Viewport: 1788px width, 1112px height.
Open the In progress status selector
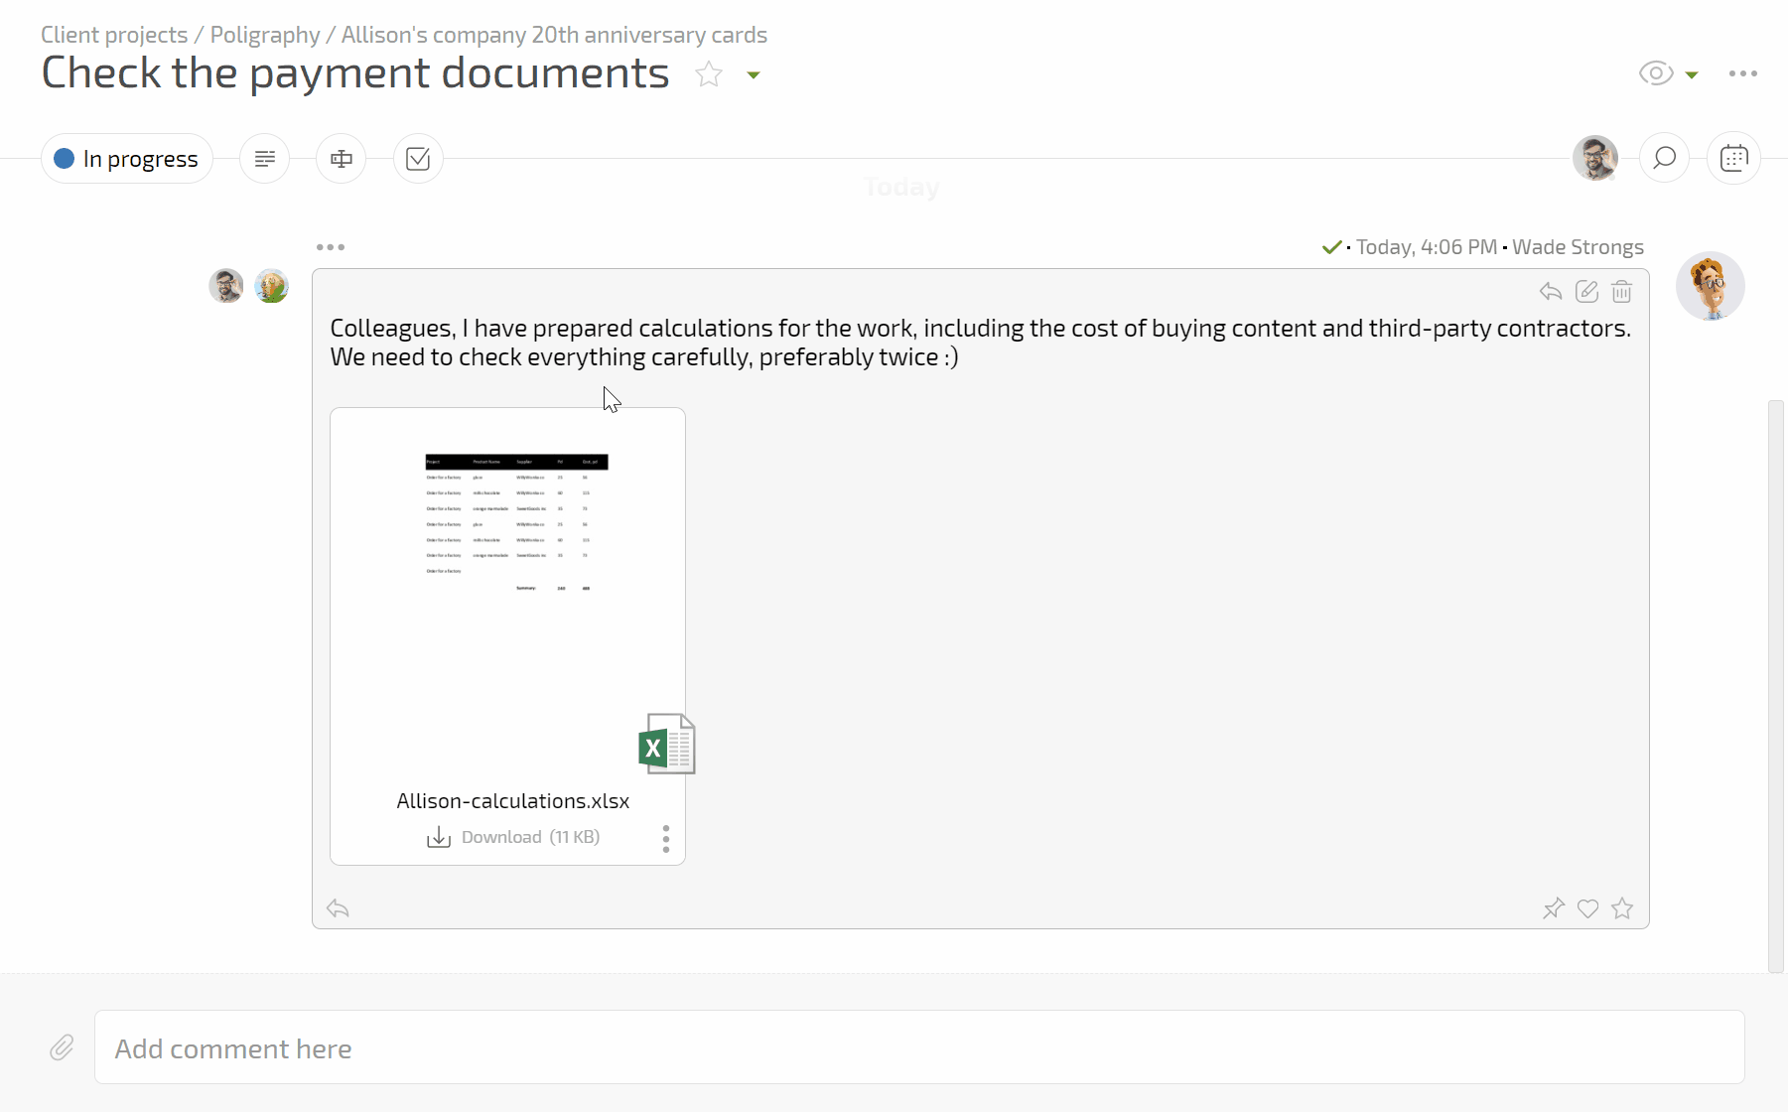pyautogui.click(x=127, y=159)
